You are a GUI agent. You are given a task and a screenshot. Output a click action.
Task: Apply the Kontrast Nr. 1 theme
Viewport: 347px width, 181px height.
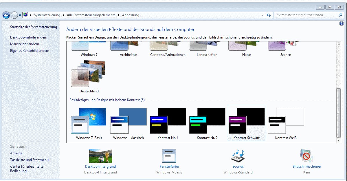click(x=168, y=124)
